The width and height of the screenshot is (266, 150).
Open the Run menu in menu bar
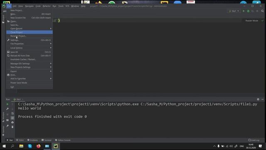[54, 6]
